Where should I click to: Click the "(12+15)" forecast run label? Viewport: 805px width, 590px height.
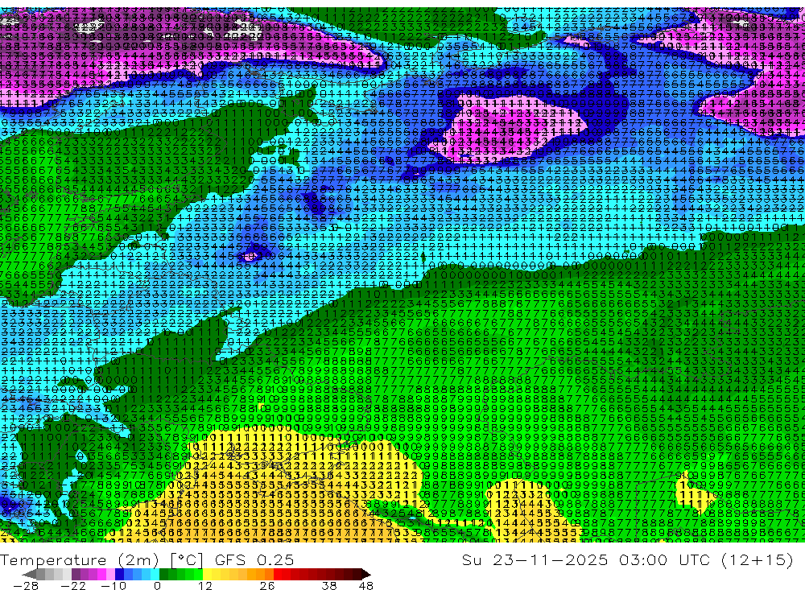coord(757,559)
